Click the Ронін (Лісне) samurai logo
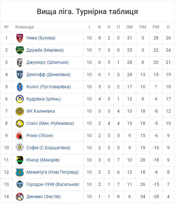 pos(20,136)
